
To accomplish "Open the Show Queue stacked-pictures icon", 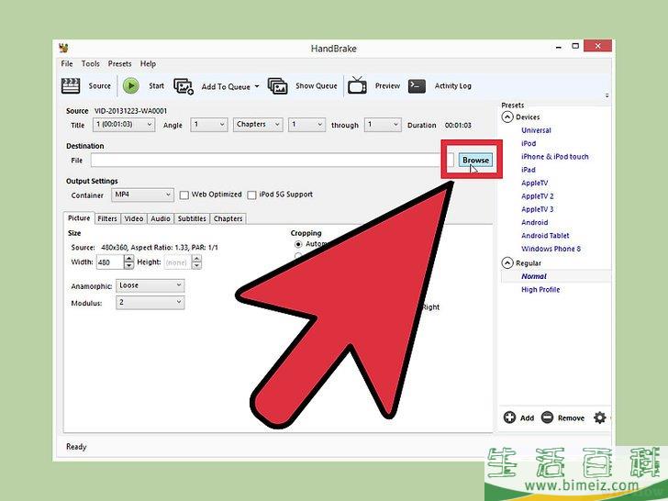I will [277, 86].
